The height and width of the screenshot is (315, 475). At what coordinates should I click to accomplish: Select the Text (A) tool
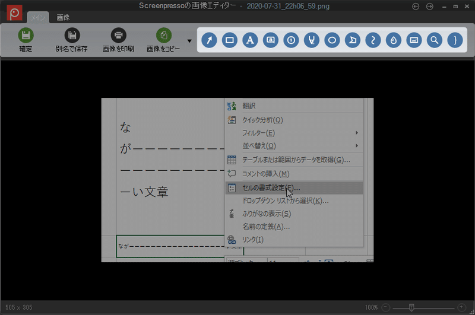[x=250, y=40]
